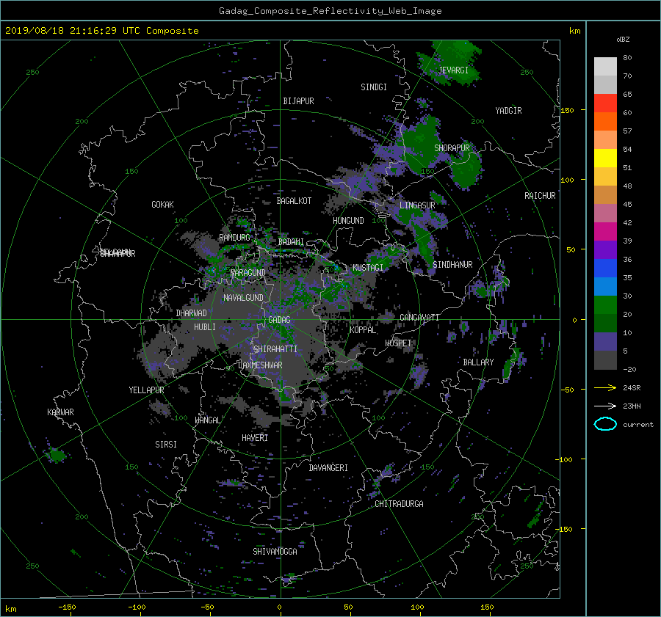Screen dimensions: 661x617
Task: Pick the purple 36-39 dBZ legend swatch
Action: (x=605, y=249)
